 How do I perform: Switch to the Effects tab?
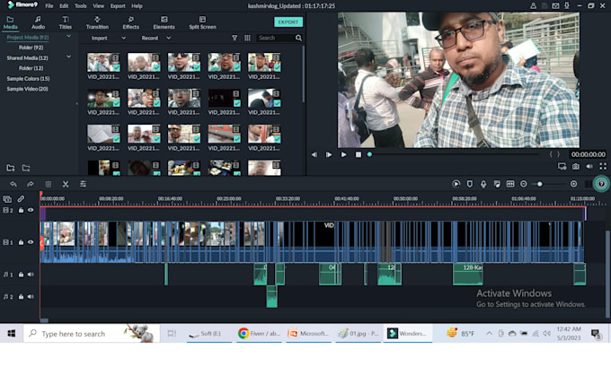pos(131,22)
